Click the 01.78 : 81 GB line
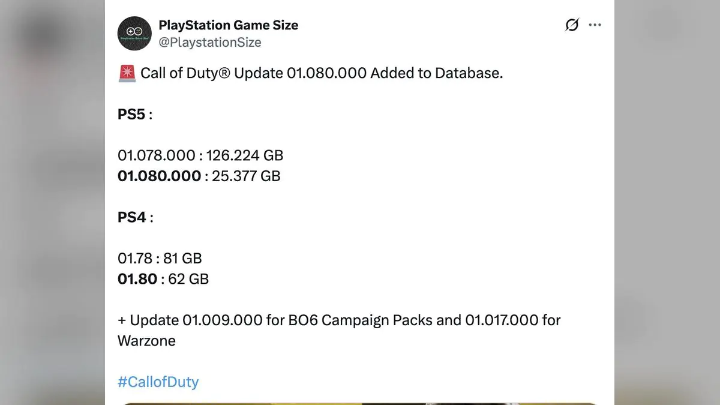The width and height of the screenshot is (720, 405). (x=160, y=258)
